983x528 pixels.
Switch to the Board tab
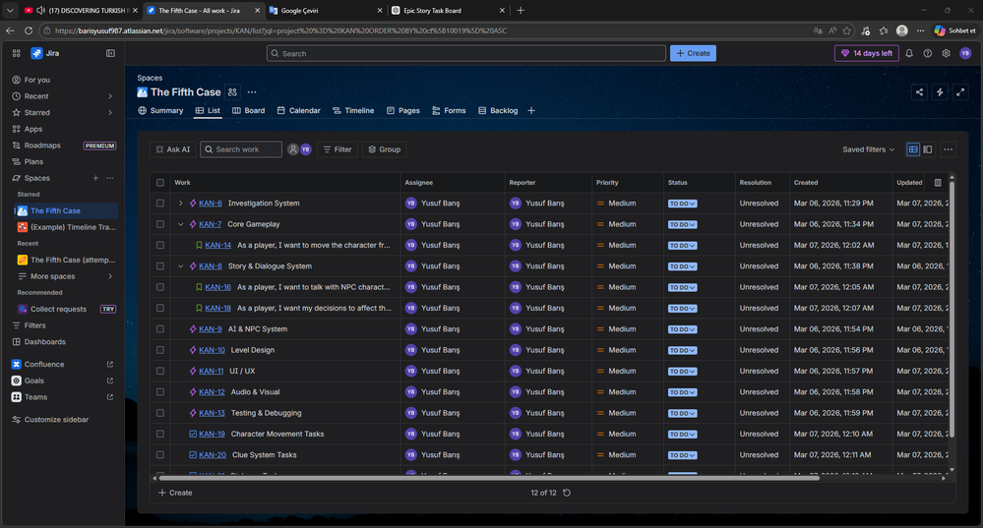249,111
